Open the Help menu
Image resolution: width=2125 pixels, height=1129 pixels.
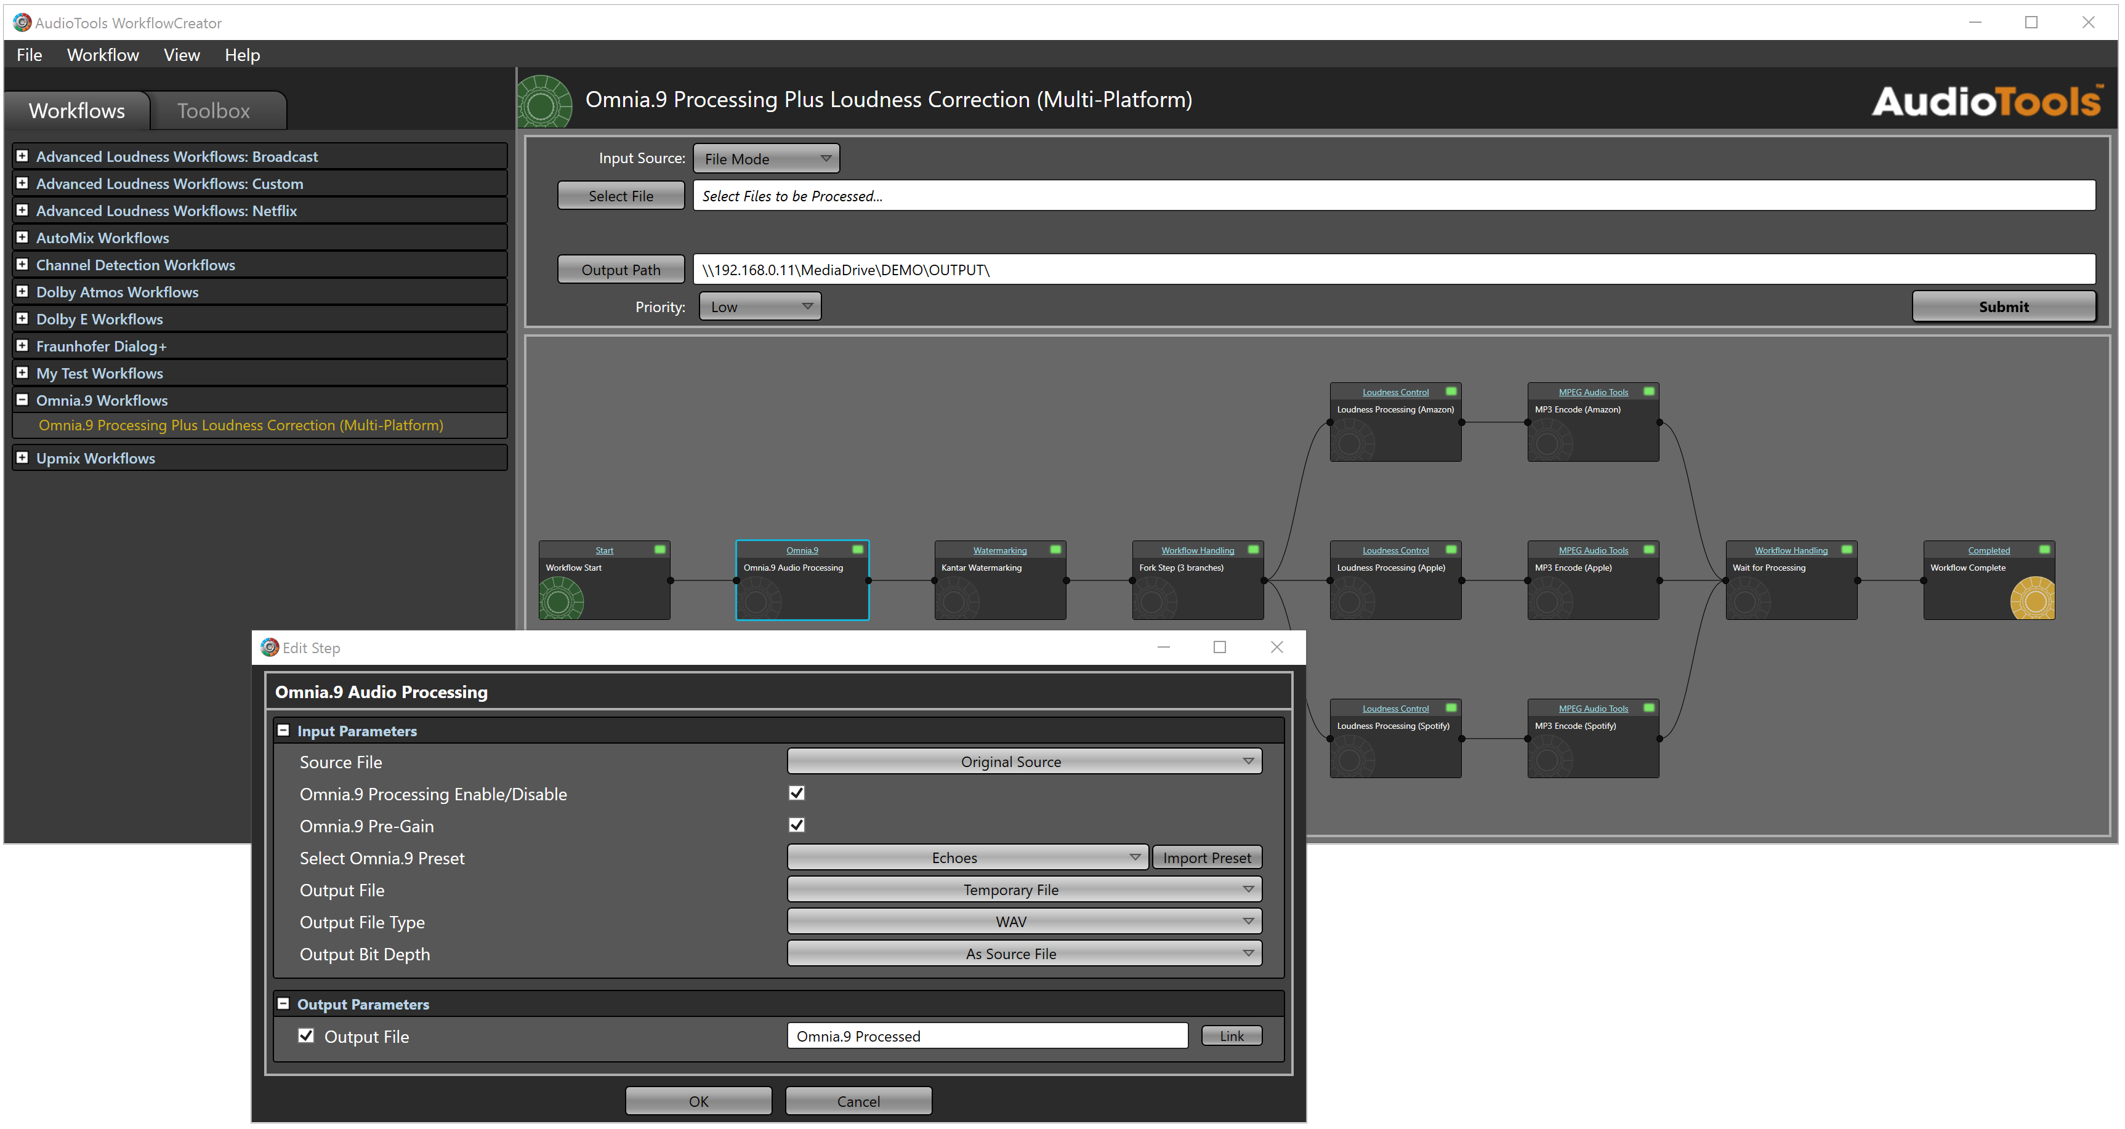pos(243,54)
